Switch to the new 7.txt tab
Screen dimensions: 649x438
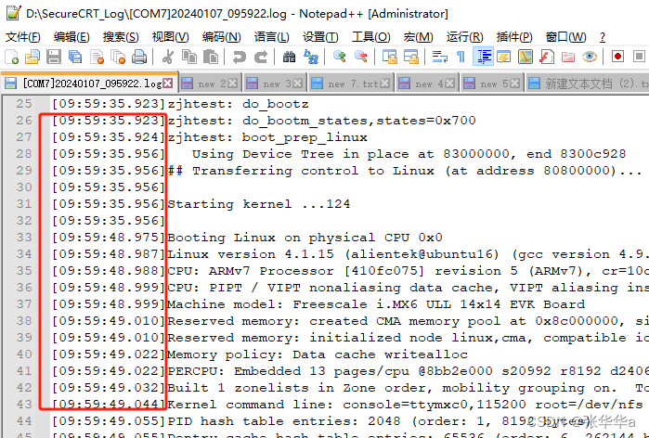pos(350,84)
